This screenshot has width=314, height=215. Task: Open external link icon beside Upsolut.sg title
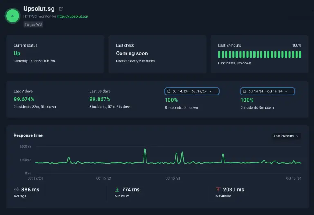61,9
